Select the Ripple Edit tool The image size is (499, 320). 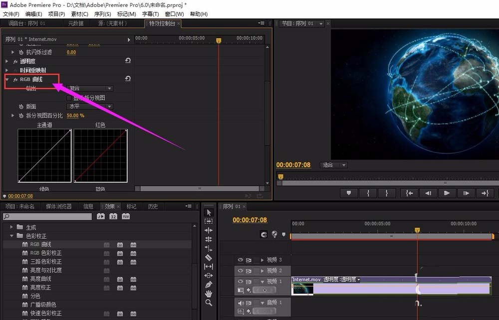(209, 230)
